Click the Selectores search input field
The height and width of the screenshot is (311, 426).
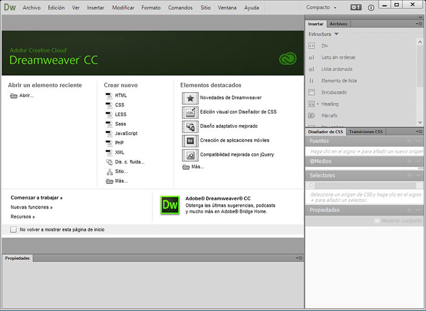[x=365, y=185]
